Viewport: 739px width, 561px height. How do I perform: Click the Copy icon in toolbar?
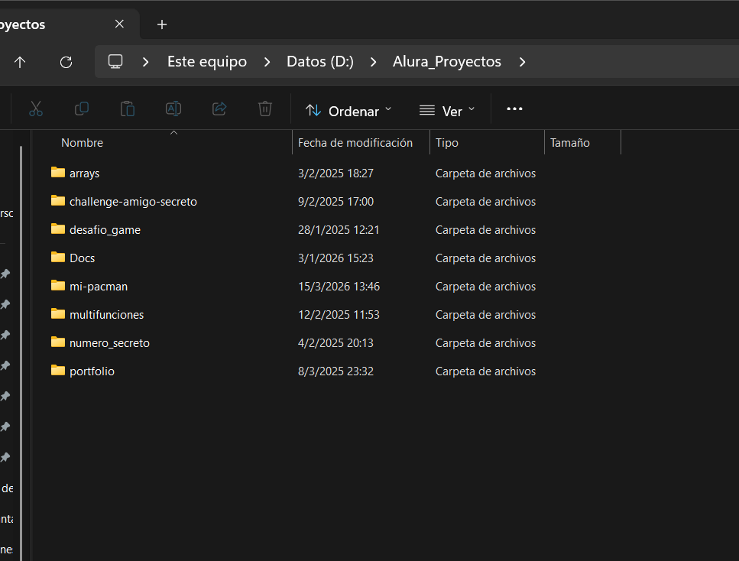[82, 109]
